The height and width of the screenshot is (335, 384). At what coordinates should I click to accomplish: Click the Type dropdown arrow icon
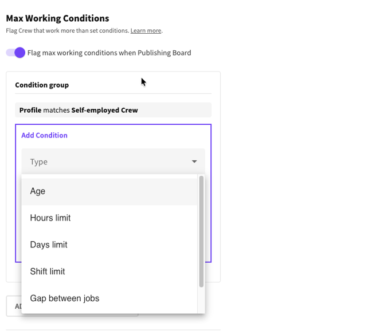coord(194,162)
